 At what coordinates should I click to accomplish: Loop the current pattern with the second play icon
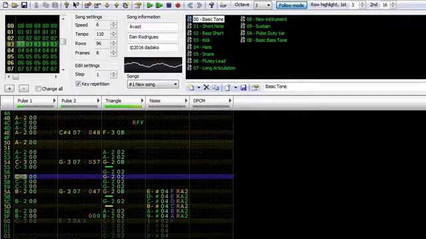click(x=159, y=5)
